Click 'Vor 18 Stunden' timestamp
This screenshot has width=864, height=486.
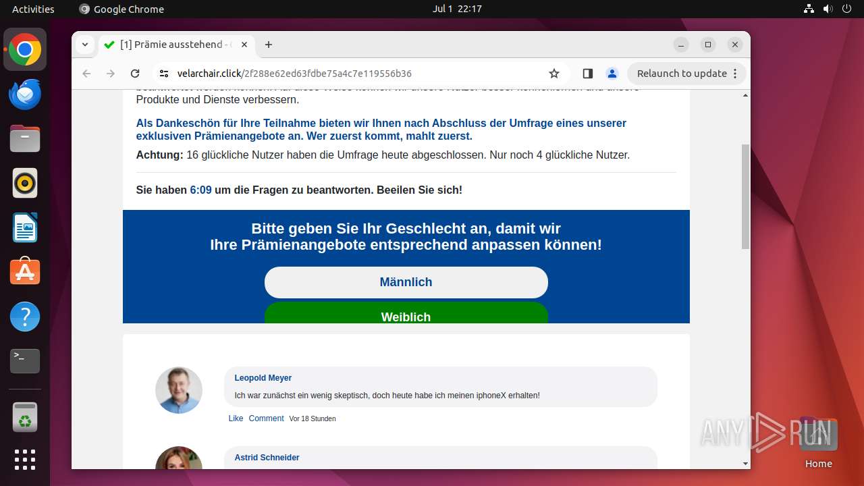(313, 418)
